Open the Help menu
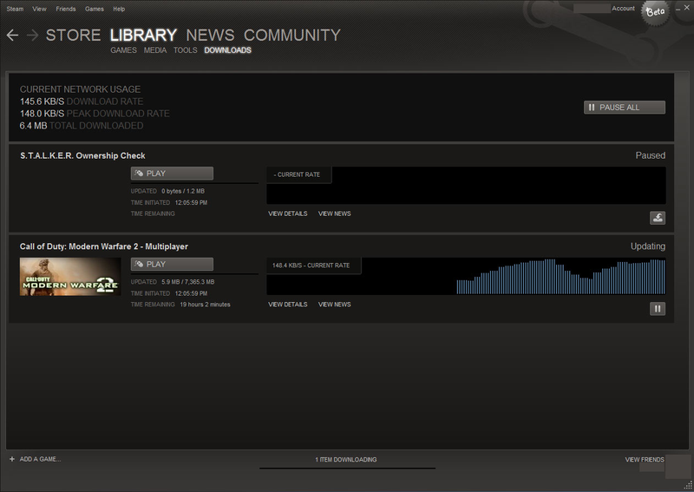 [119, 9]
